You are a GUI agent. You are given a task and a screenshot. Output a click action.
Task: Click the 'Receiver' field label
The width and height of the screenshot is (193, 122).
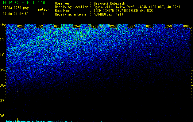[62, 11]
